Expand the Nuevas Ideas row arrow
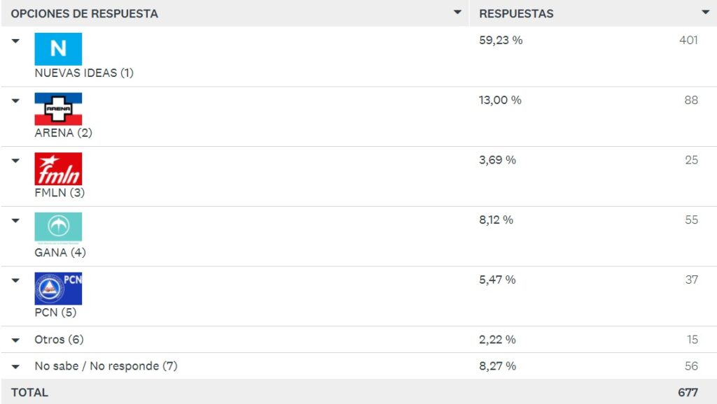The width and height of the screenshot is (717, 404). (x=15, y=41)
